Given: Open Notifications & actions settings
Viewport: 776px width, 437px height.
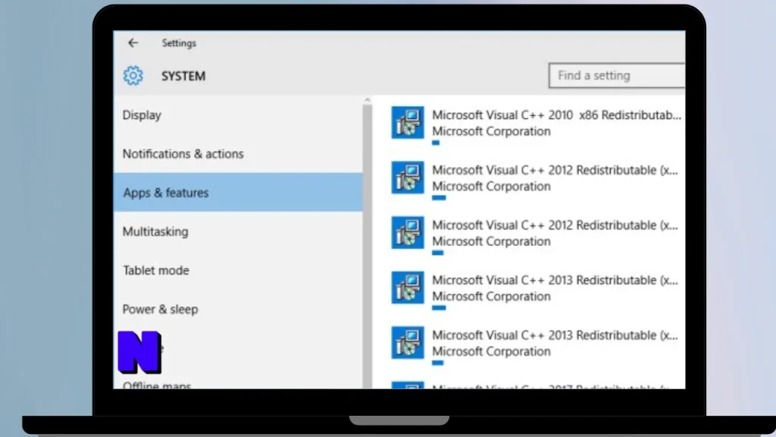Looking at the screenshot, I should [x=237, y=153].
